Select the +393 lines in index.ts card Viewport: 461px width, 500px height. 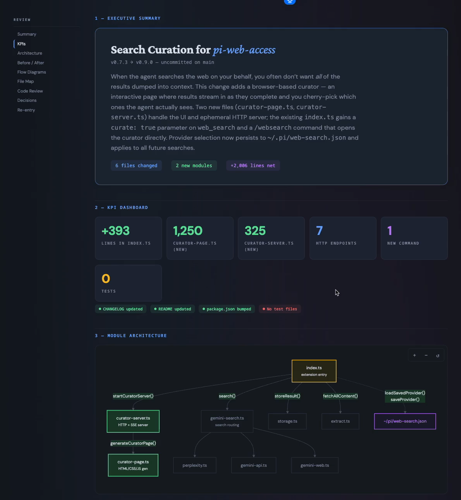128,238
